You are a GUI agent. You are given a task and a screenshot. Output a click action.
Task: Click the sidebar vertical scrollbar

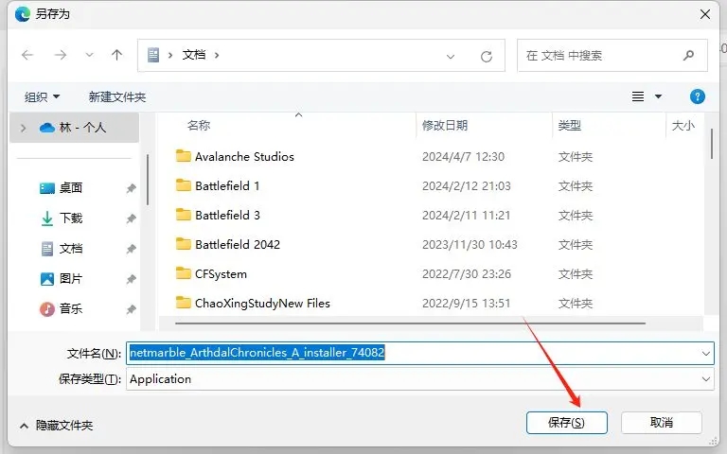[x=148, y=180]
